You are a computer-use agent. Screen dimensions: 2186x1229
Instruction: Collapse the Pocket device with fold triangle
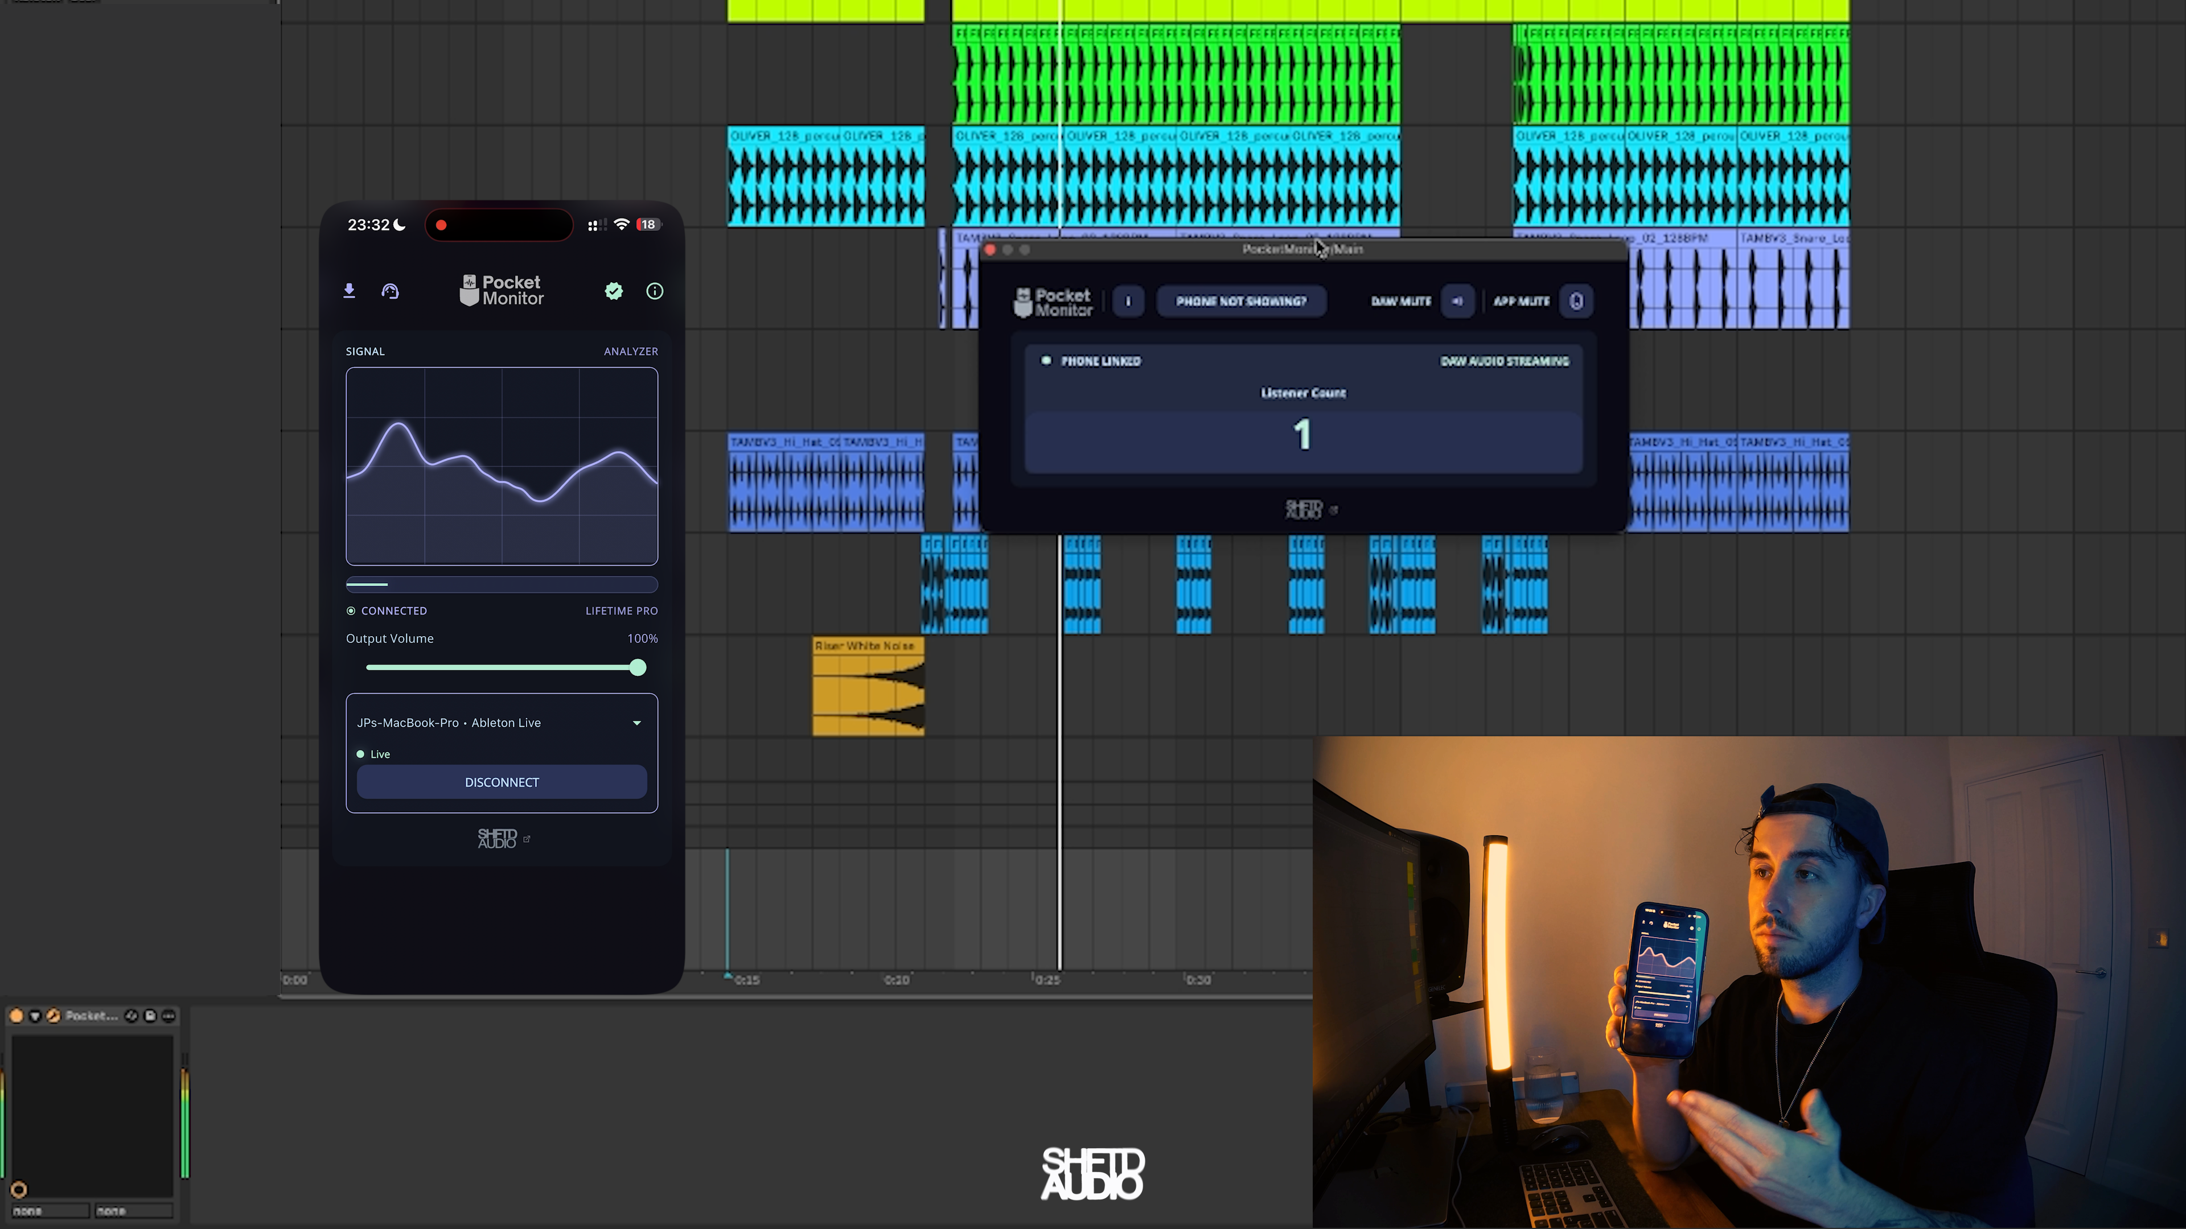coord(35,1015)
